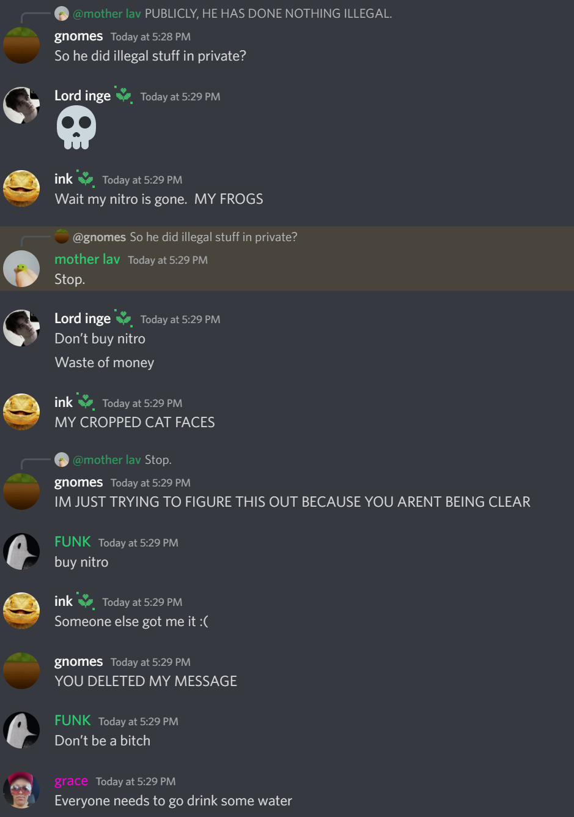Open FUNK's profile from the 'buy nitro' message username

point(73,542)
